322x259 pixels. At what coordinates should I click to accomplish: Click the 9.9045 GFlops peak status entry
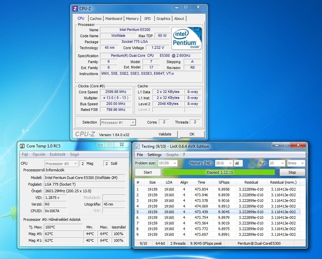206,243
